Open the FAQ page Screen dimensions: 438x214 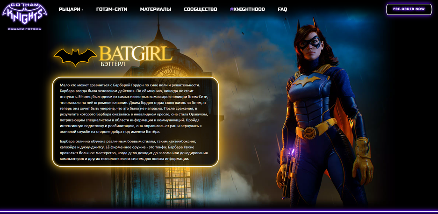[282, 9]
